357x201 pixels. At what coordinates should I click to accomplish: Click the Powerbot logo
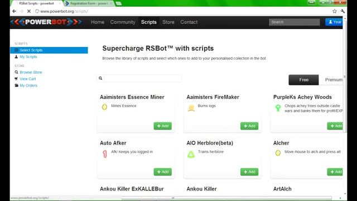[x=46, y=22]
